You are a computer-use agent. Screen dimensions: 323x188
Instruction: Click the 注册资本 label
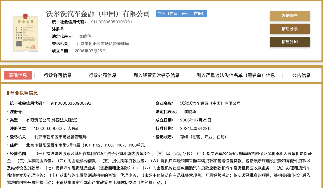click(x=19, y=128)
